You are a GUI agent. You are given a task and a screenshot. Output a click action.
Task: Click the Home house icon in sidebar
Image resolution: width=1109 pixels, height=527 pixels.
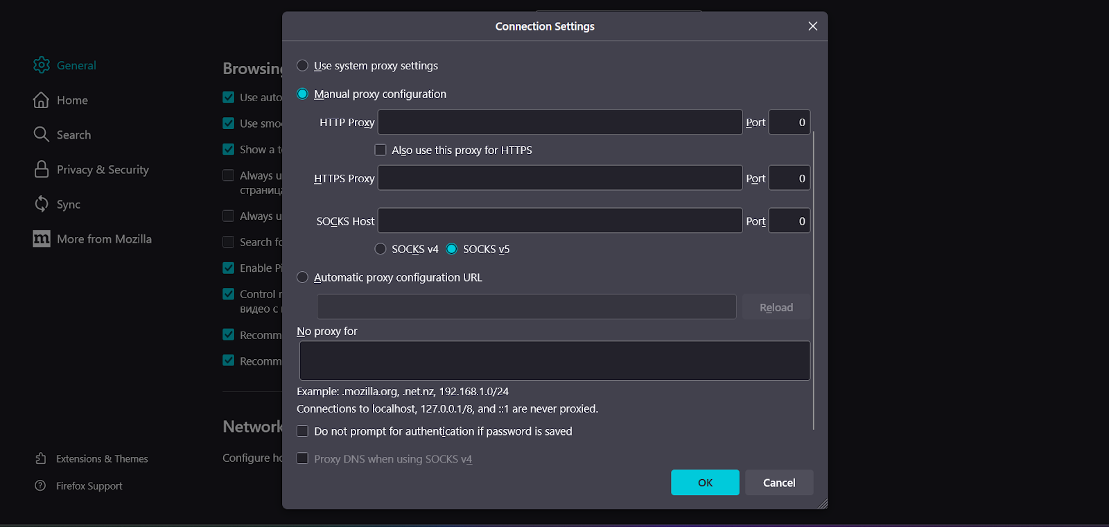click(x=42, y=100)
